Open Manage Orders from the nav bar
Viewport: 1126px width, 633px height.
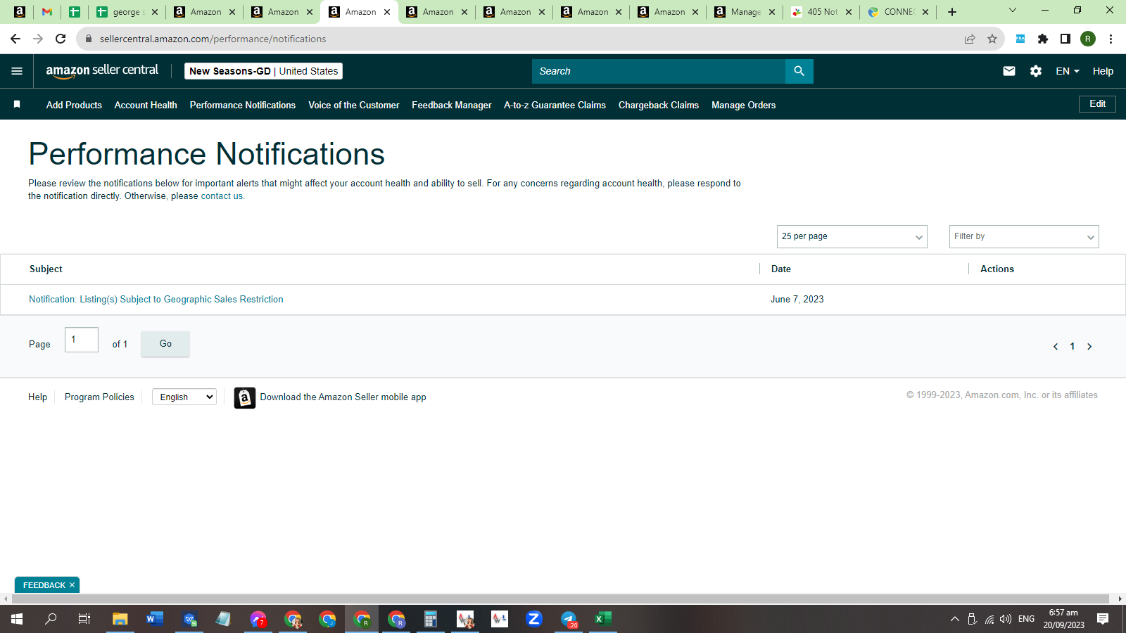(x=744, y=105)
